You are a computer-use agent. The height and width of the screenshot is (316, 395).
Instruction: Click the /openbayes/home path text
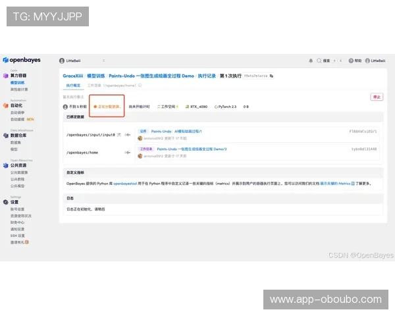click(82, 153)
